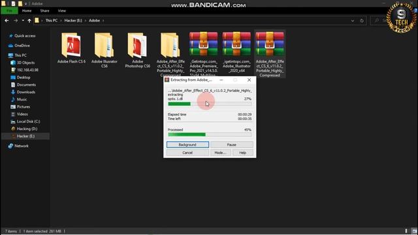
Task: Open Quick access in the sidebar
Action: tap(25, 36)
